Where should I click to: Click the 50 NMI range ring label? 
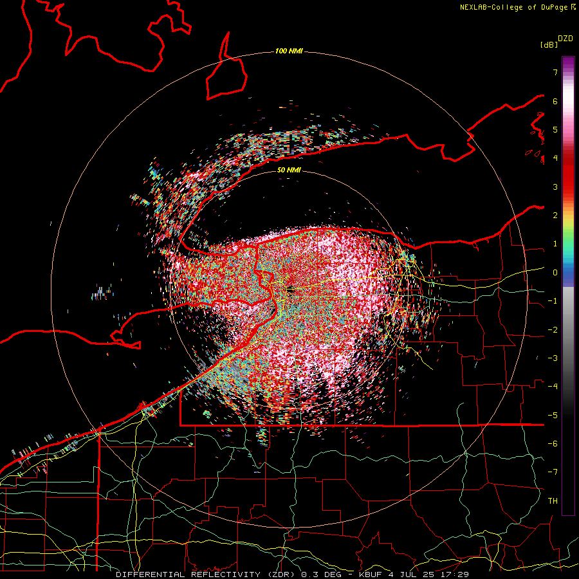[x=289, y=170]
